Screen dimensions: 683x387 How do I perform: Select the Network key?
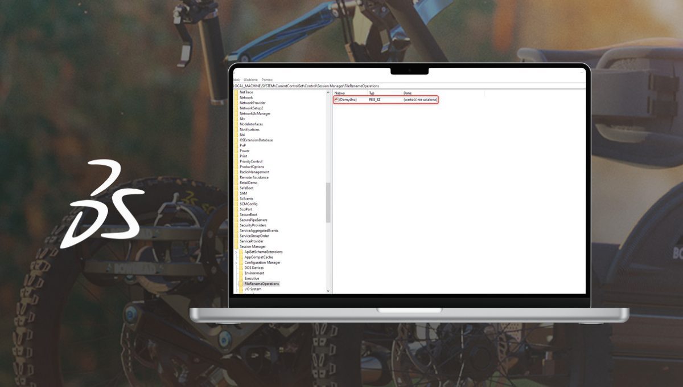(x=246, y=97)
